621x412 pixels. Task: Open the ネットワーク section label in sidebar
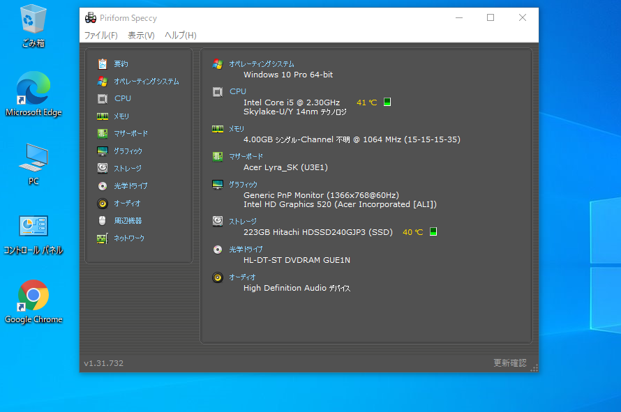tap(129, 238)
